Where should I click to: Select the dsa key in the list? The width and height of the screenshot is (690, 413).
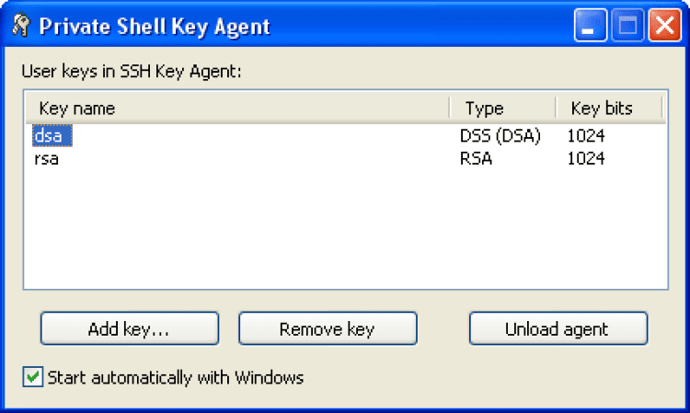click(52, 136)
